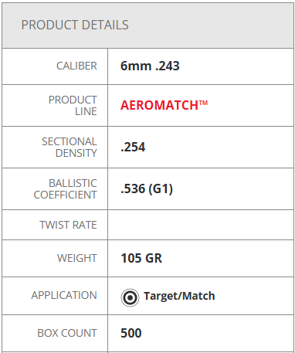Select the 500 box count value

pos(131,333)
